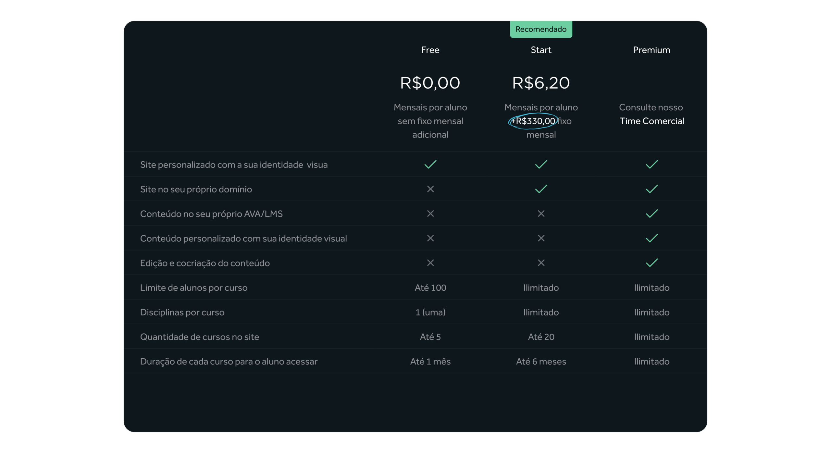Screen dimensions: 831x453
Task: Click the Start plan checkmark for own domain
Action: pos(541,189)
